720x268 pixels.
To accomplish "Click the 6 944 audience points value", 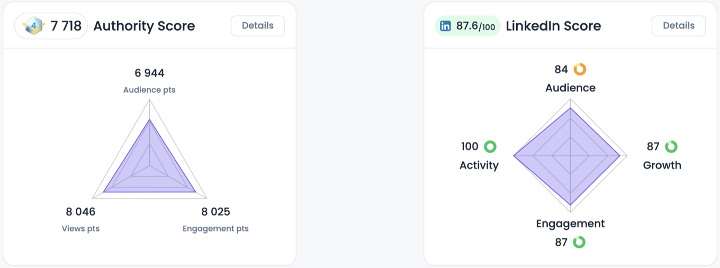I will tap(149, 73).
